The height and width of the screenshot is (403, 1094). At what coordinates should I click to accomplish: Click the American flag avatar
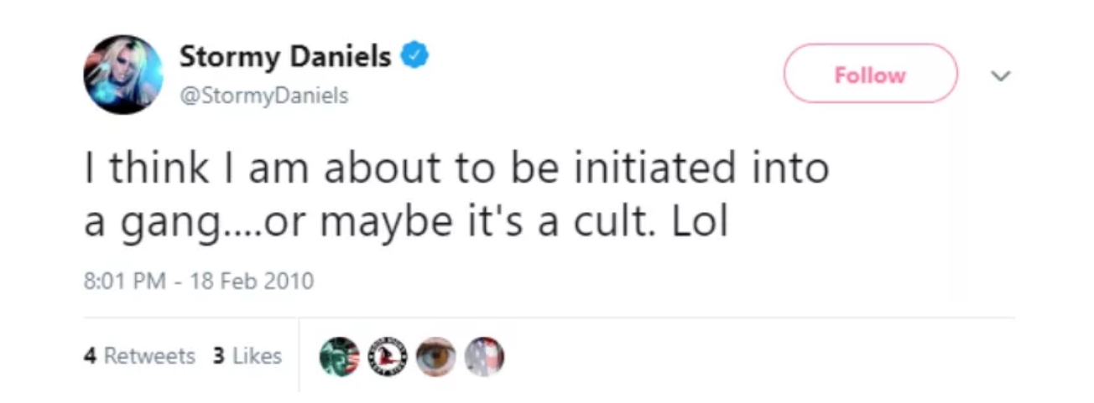pyautogui.click(x=485, y=356)
